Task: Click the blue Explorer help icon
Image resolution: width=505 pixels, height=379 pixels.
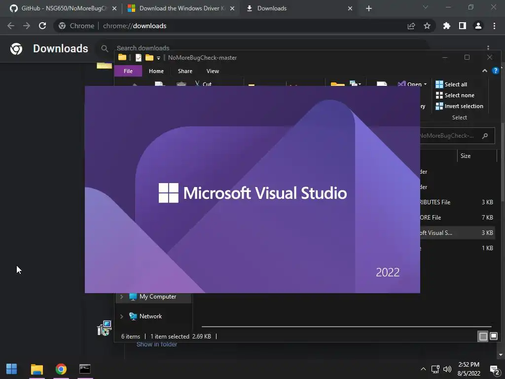Action: [495, 71]
